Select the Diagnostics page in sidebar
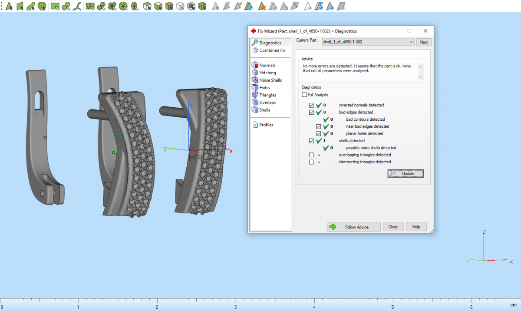Image resolution: width=521 pixels, height=311 pixels. (270, 43)
